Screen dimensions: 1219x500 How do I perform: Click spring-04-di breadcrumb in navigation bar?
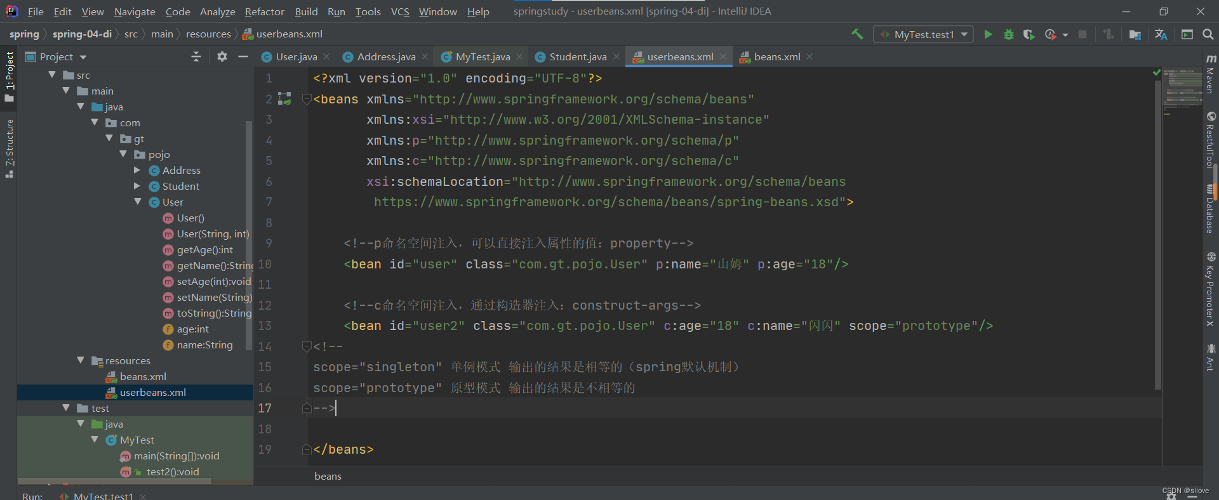click(x=82, y=34)
